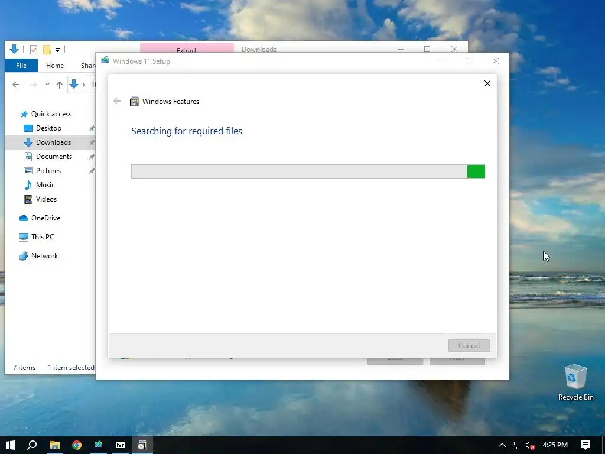This screenshot has width=605, height=454.
Task: Click '1 item selected' status text
Action: pyautogui.click(x=71, y=368)
